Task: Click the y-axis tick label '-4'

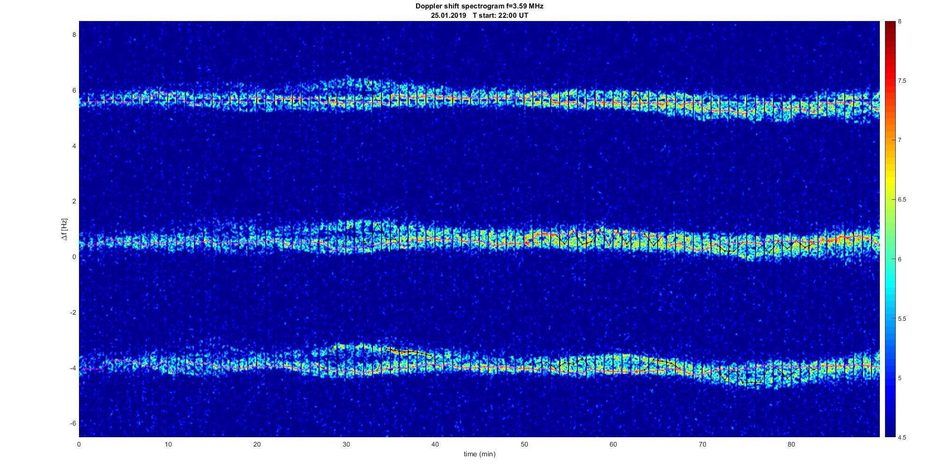Action: coord(73,368)
